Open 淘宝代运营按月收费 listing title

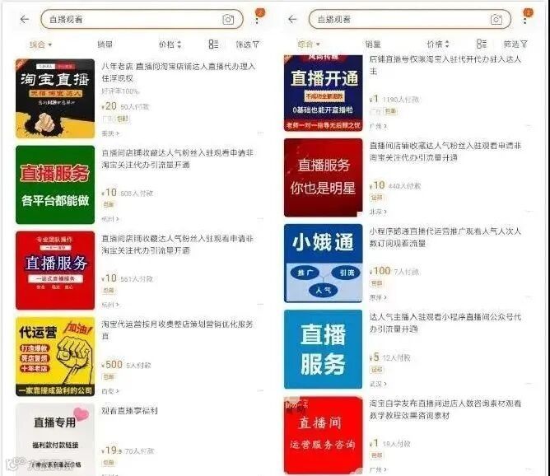point(177,329)
